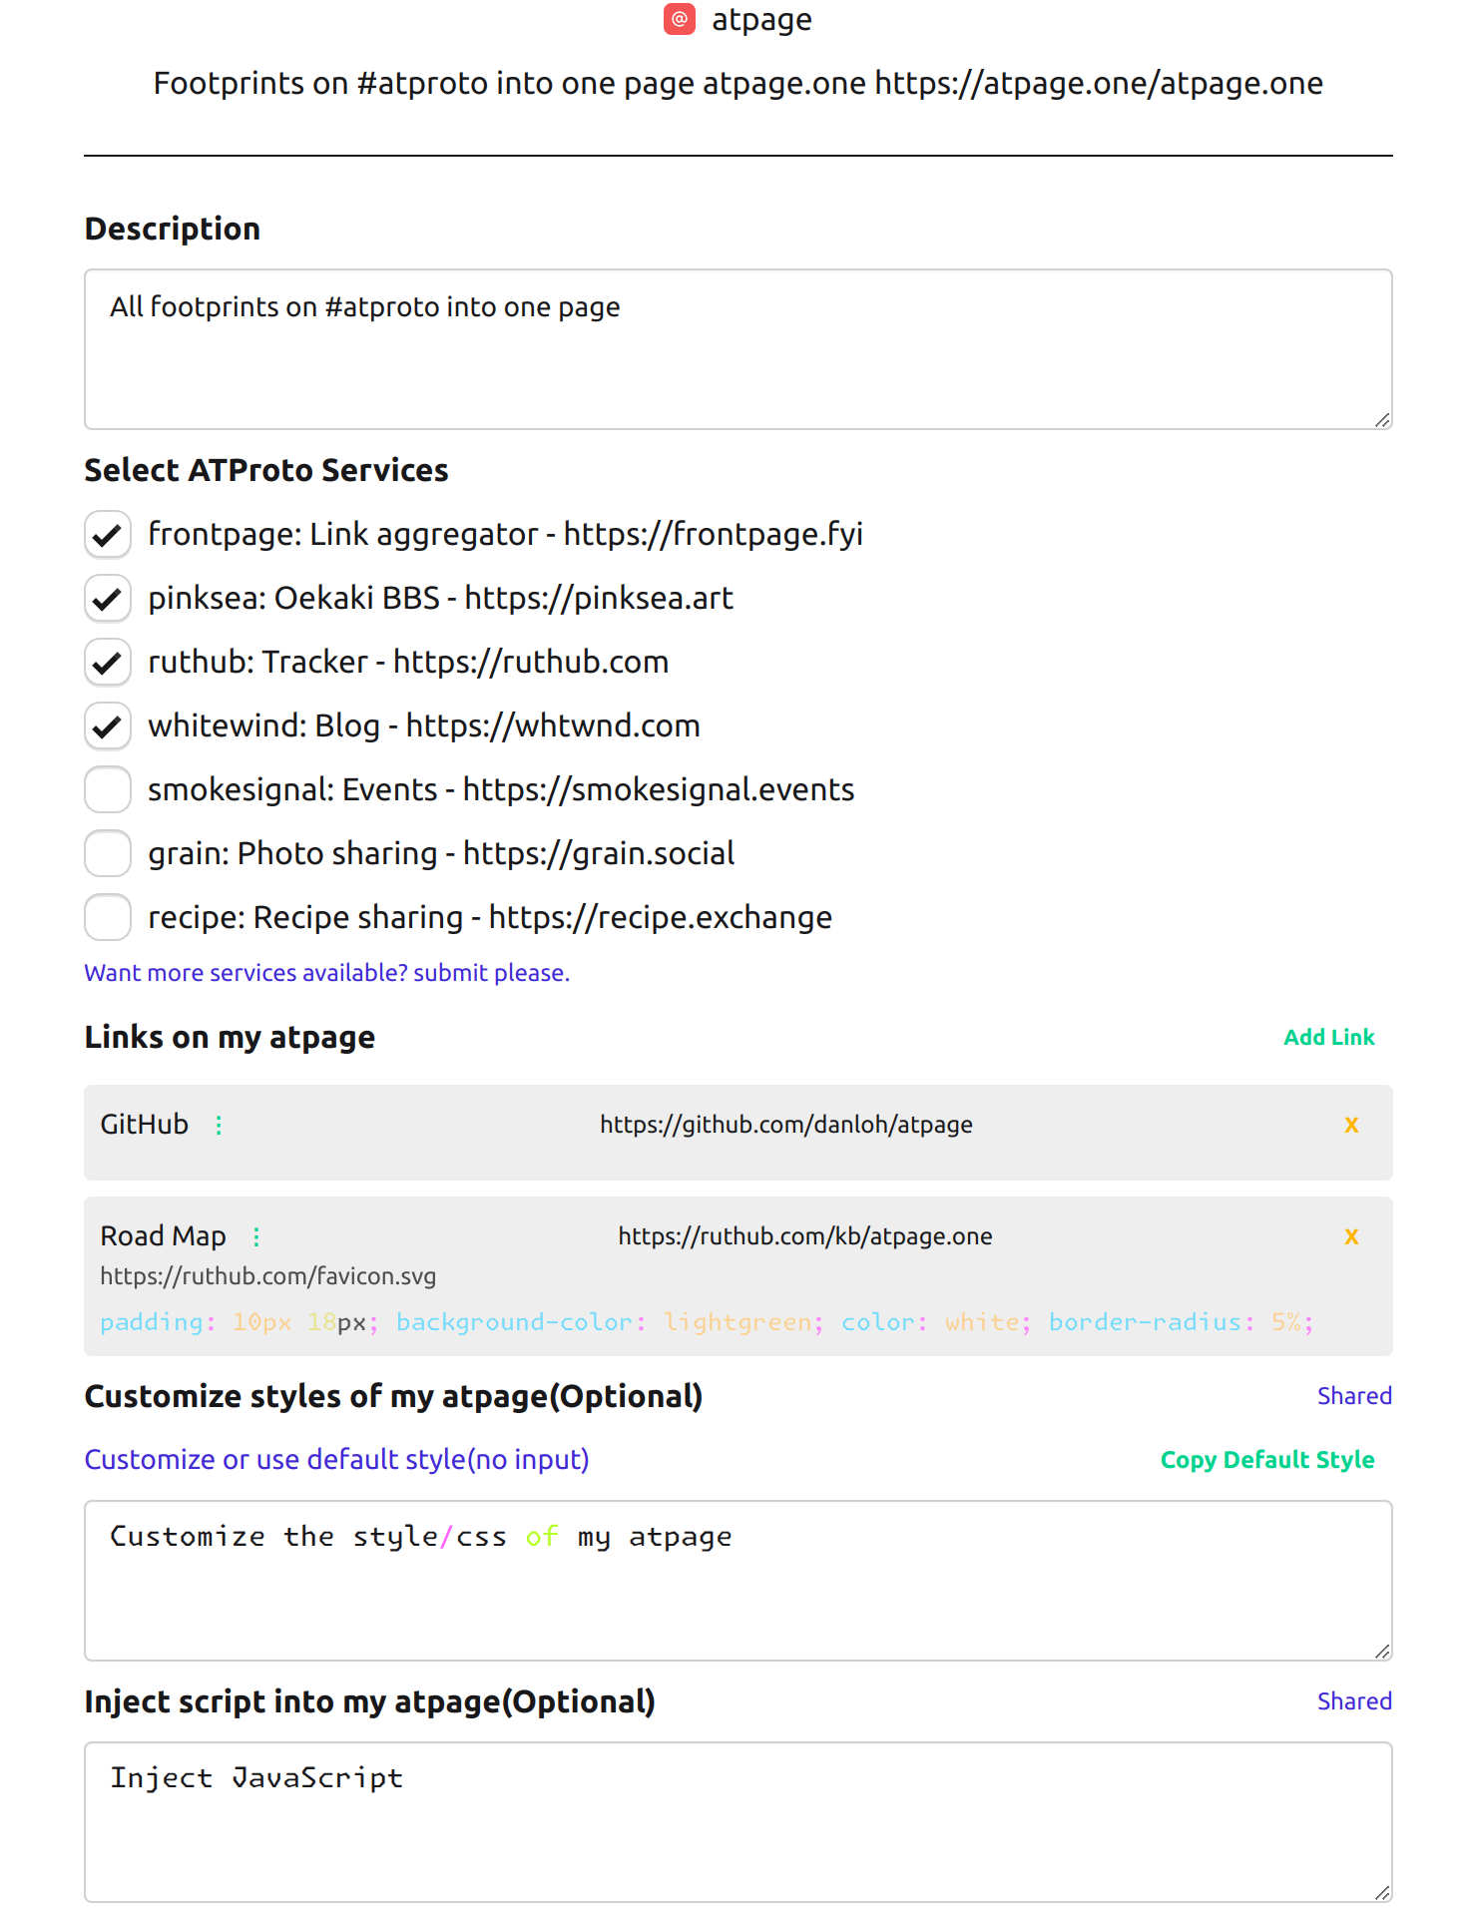Delete the Road Map link with X
Screen dimensions: 1477x1918
[x=1351, y=1236]
